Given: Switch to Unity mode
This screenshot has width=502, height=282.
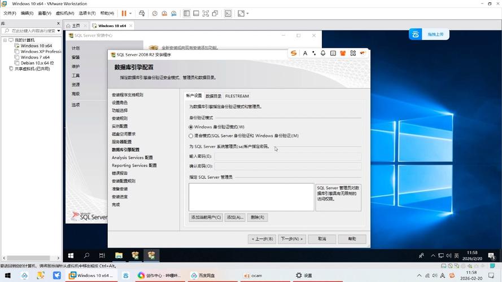Looking at the screenshot, I should pos(215,14).
